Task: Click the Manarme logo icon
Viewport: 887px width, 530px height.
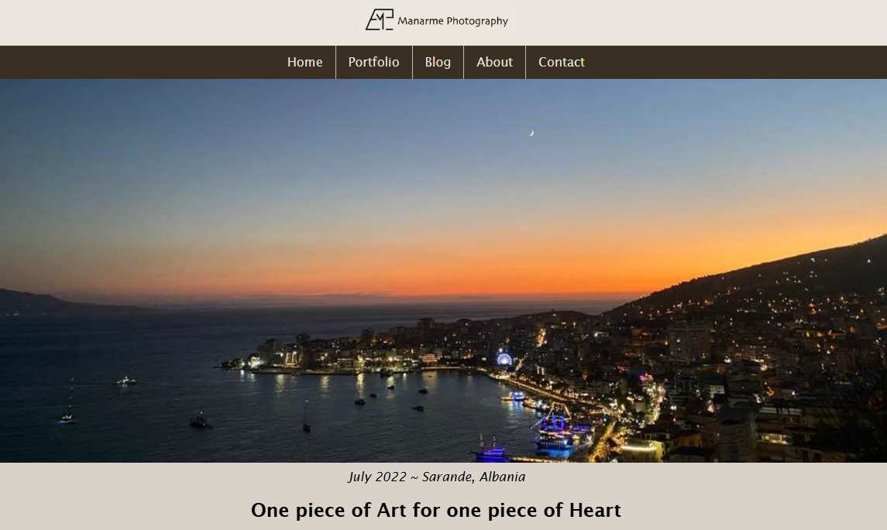Action: point(379,20)
